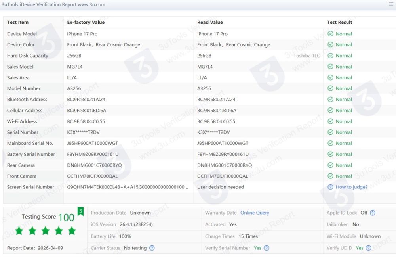This screenshot has width=396, height=257.
Task: Click the checkmark icon in the Wi-Fi Address row
Action: coord(330,121)
